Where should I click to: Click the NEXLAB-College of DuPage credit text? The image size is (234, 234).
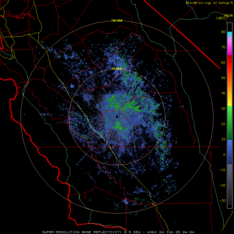pyautogui.click(x=209, y=3)
